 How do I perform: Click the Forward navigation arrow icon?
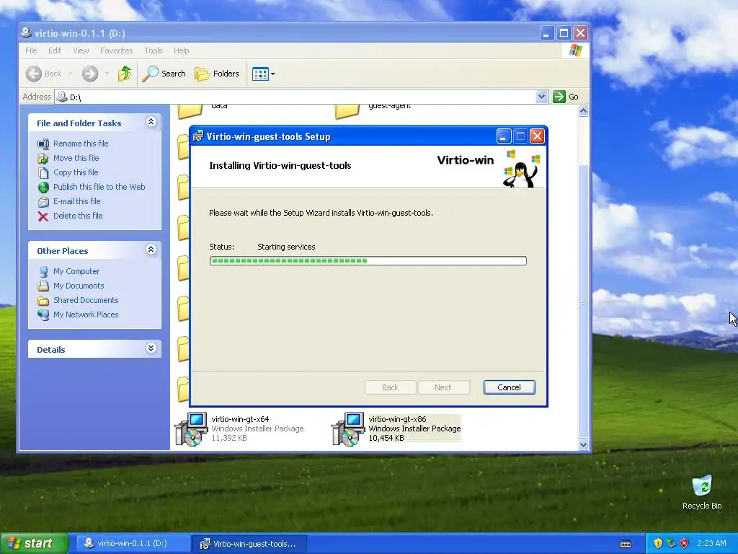(90, 74)
